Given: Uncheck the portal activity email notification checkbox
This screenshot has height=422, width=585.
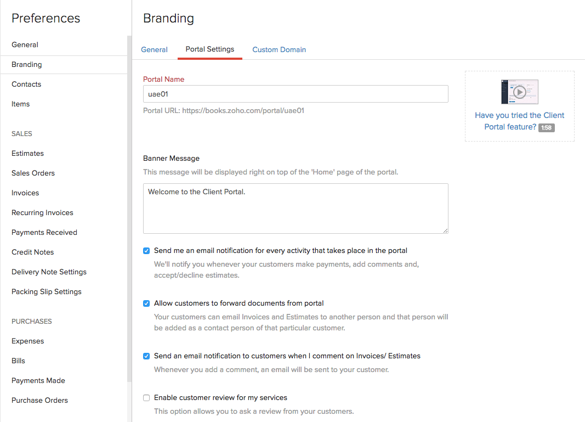Looking at the screenshot, I should coord(146,251).
